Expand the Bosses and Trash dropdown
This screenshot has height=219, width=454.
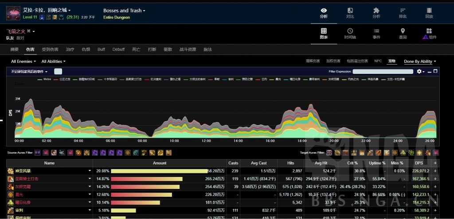tap(124, 11)
